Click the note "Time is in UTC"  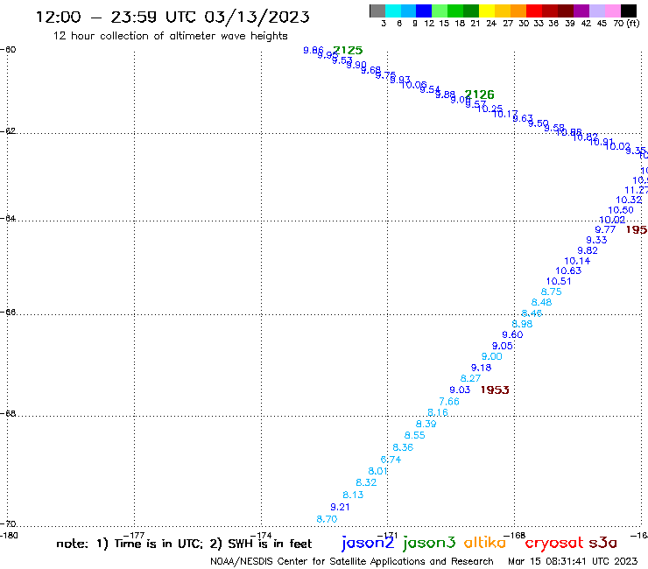click(x=158, y=544)
